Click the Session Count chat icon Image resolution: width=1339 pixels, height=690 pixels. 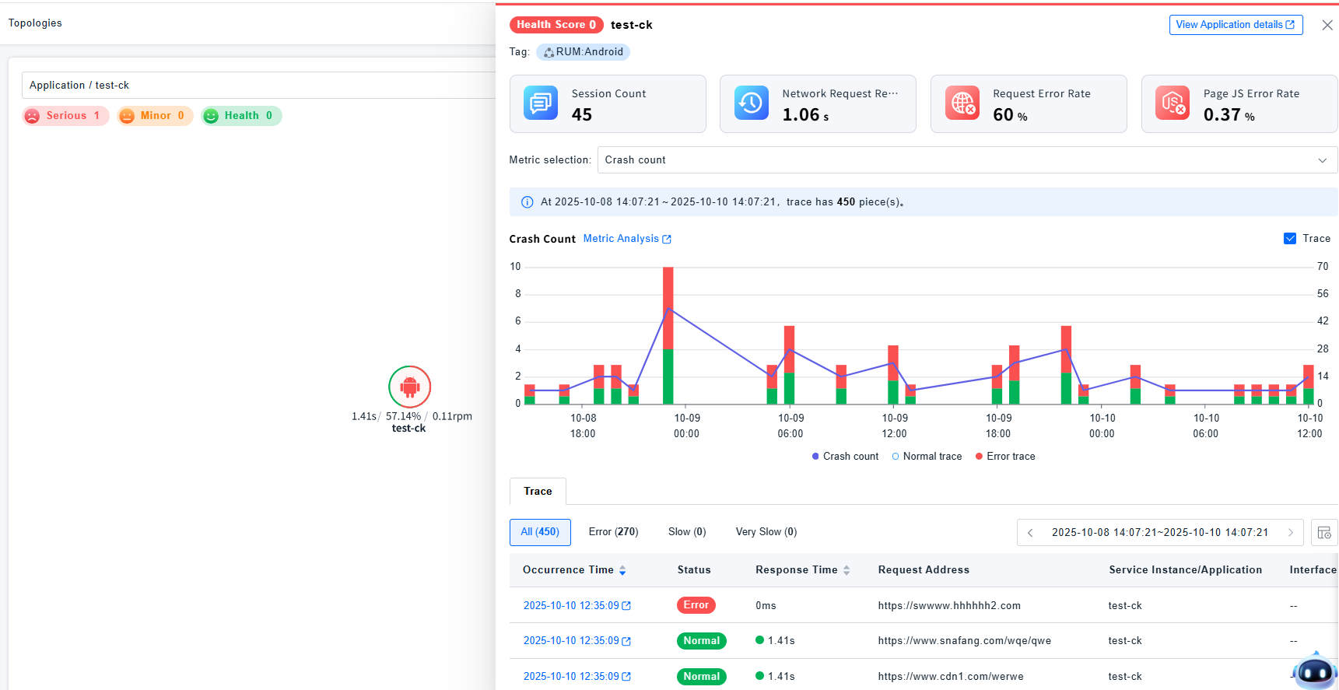click(x=541, y=103)
